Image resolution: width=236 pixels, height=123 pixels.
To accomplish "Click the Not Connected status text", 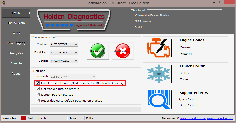I will (38, 118).
